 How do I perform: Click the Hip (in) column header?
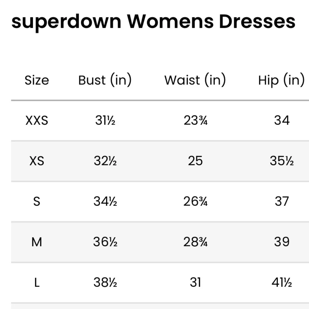click(281, 80)
